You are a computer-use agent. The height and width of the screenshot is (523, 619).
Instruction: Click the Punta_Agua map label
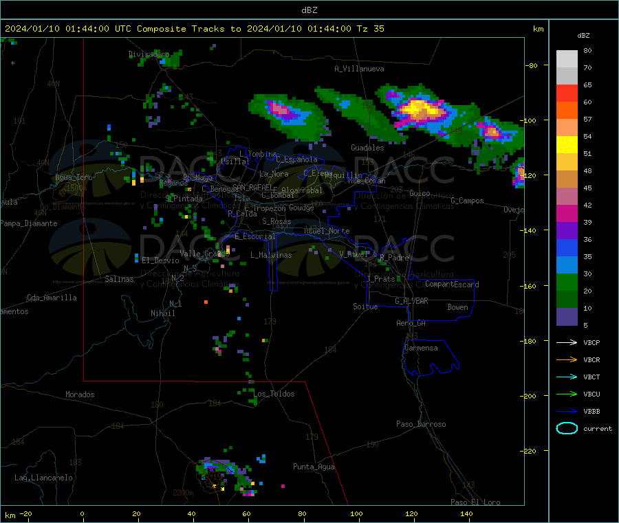(314, 467)
